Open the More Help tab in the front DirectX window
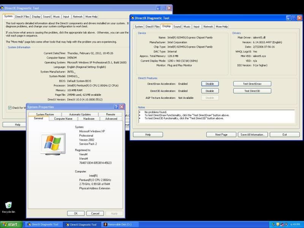Image resolution: width=304 pixels, height=228 pixels. (222, 27)
